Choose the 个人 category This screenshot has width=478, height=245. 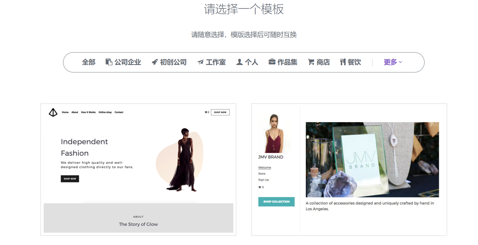(247, 62)
